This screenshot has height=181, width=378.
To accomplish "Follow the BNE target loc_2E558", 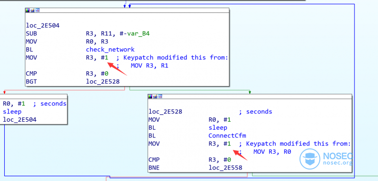I will click(225, 168).
